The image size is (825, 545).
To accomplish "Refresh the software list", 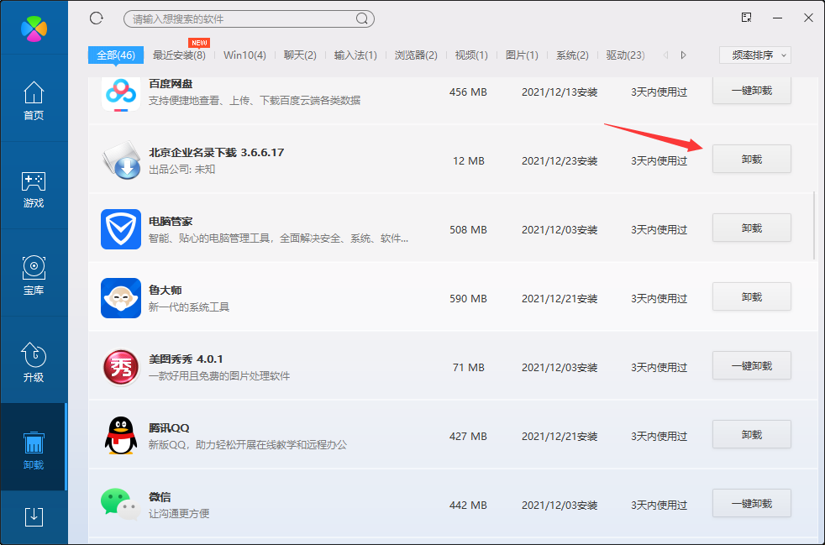I will (97, 18).
